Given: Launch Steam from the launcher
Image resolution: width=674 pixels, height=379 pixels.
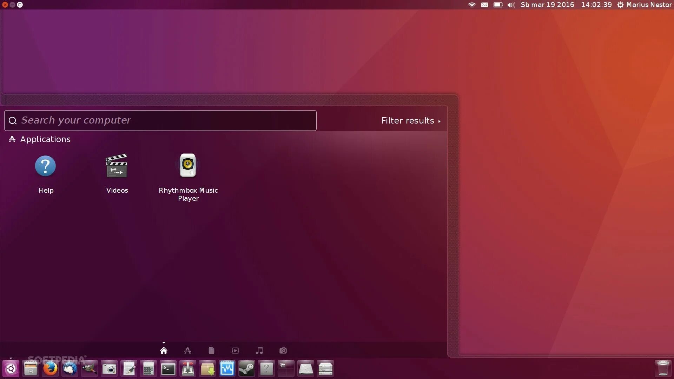Looking at the screenshot, I should click(x=247, y=368).
